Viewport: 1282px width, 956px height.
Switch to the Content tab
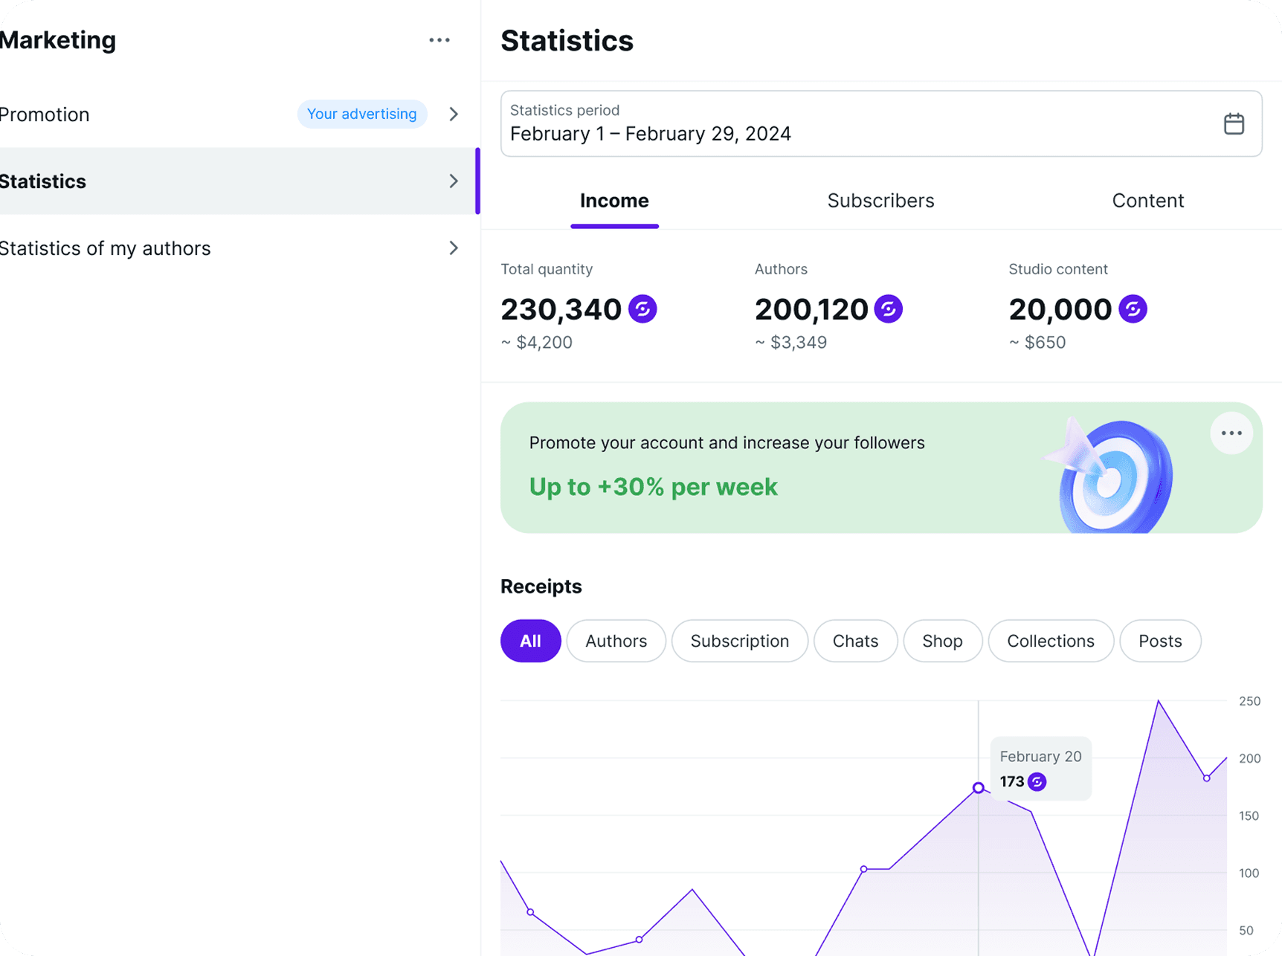[x=1147, y=201]
